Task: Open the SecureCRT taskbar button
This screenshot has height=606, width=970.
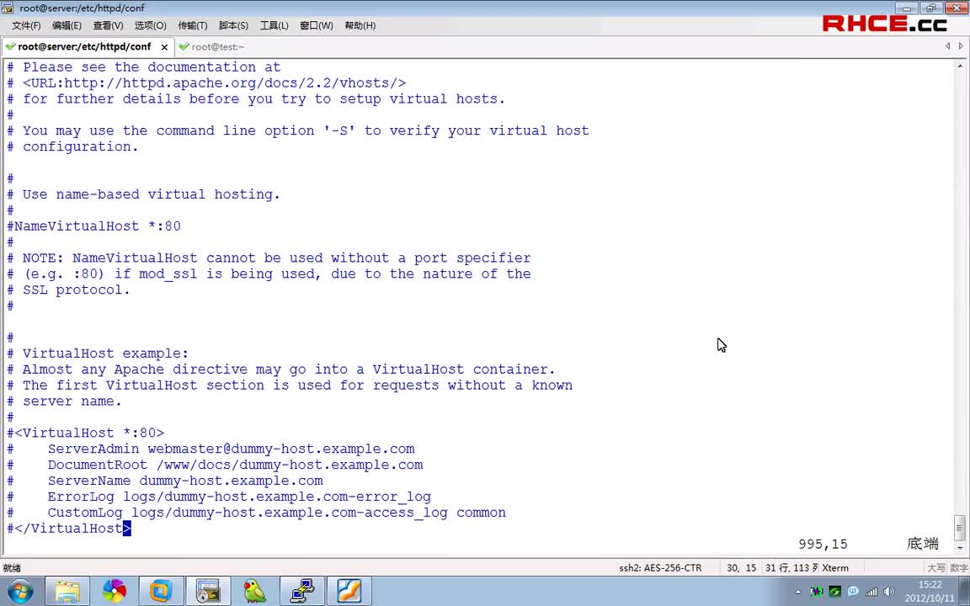Action: point(208,592)
